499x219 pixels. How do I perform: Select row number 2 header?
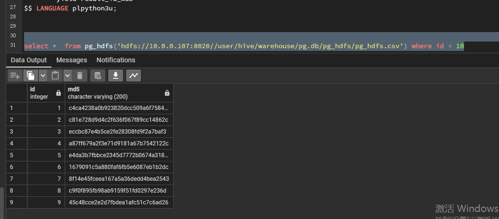coord(17,120)
